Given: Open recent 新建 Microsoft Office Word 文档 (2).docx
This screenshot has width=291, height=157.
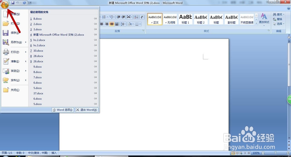Looking at the screenshot, I should [x=64, y=35].
